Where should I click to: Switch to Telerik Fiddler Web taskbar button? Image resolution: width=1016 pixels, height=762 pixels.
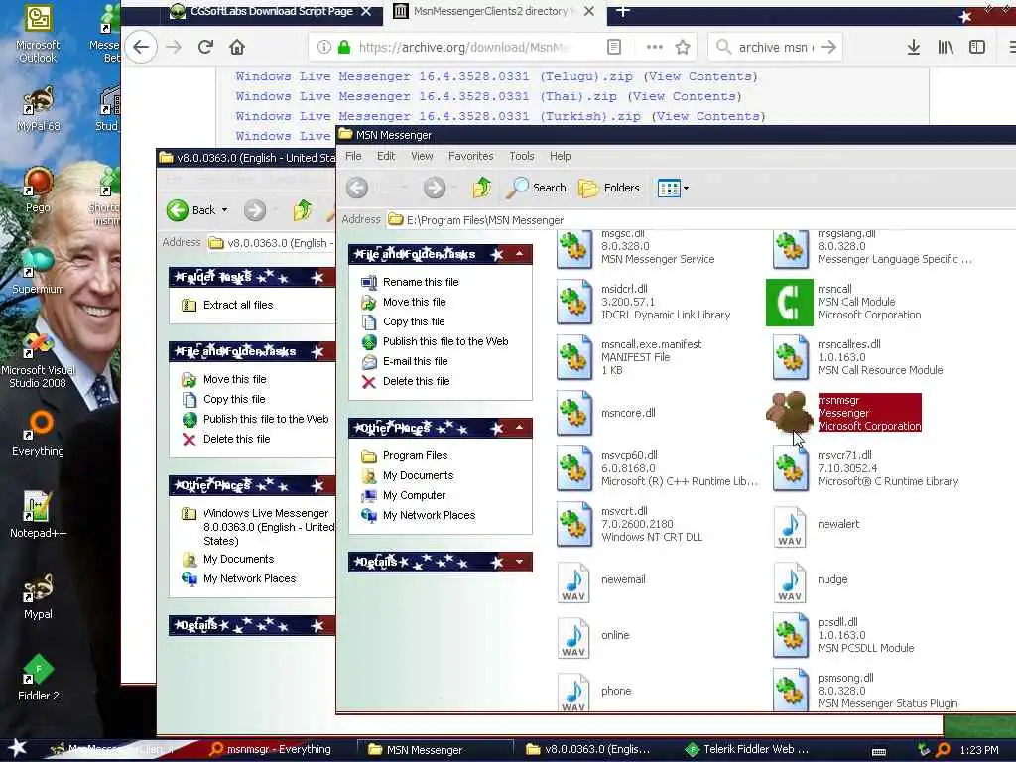pyautogui.click(x=746, y=750)
